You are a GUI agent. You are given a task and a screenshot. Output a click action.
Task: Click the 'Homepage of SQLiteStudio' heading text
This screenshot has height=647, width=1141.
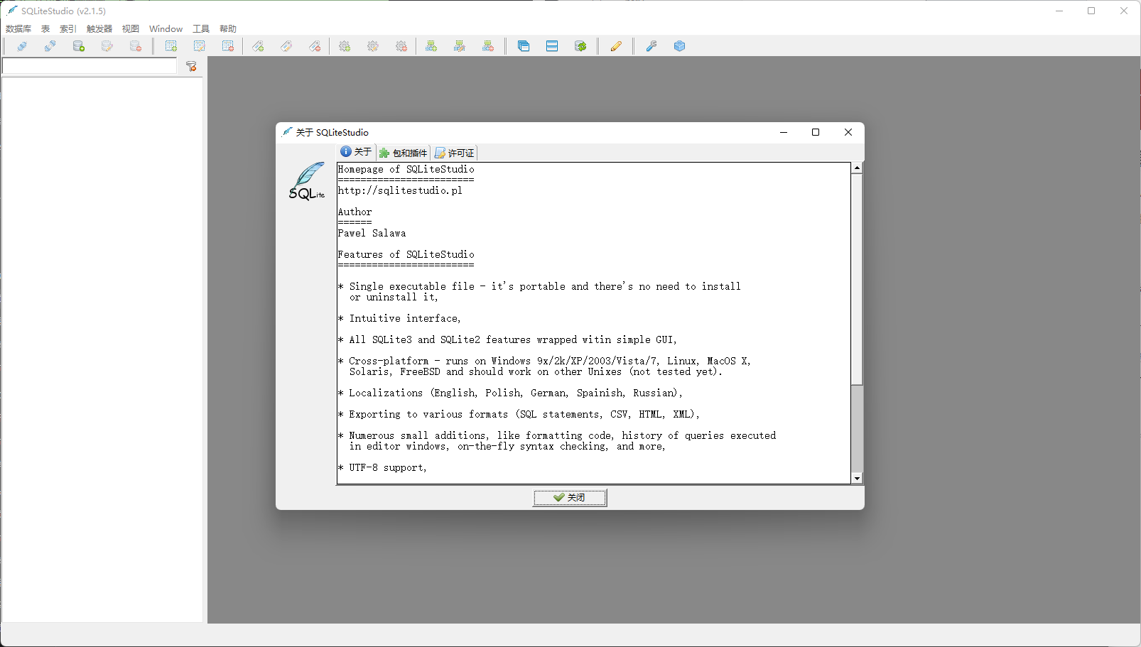pyautogui.click(x=406, y=169)
